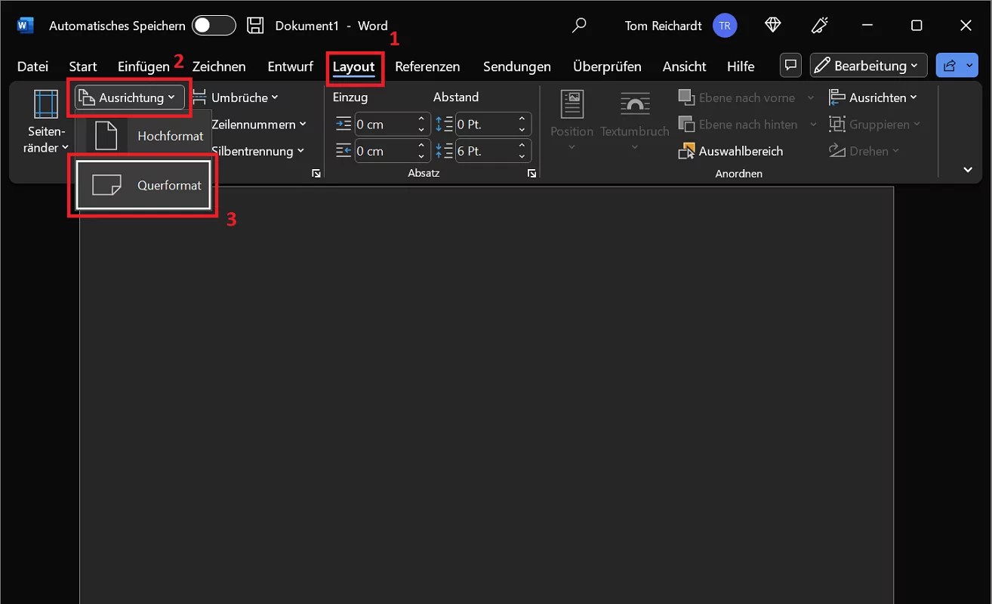Viewport: 992px width, 604px height.
Task: Open the Hilfe tab
Action: point(741,66)
